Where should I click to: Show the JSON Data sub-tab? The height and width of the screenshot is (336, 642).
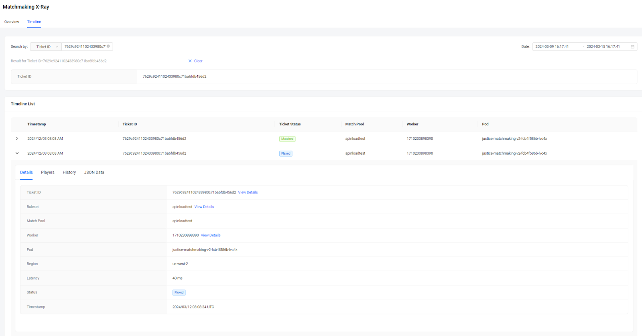tap(94, 173)
